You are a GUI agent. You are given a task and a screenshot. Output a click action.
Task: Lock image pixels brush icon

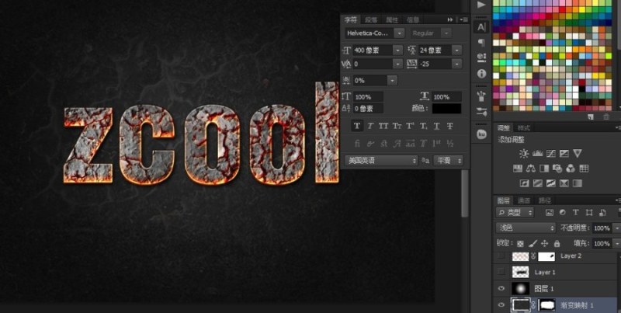click(533, 243)
